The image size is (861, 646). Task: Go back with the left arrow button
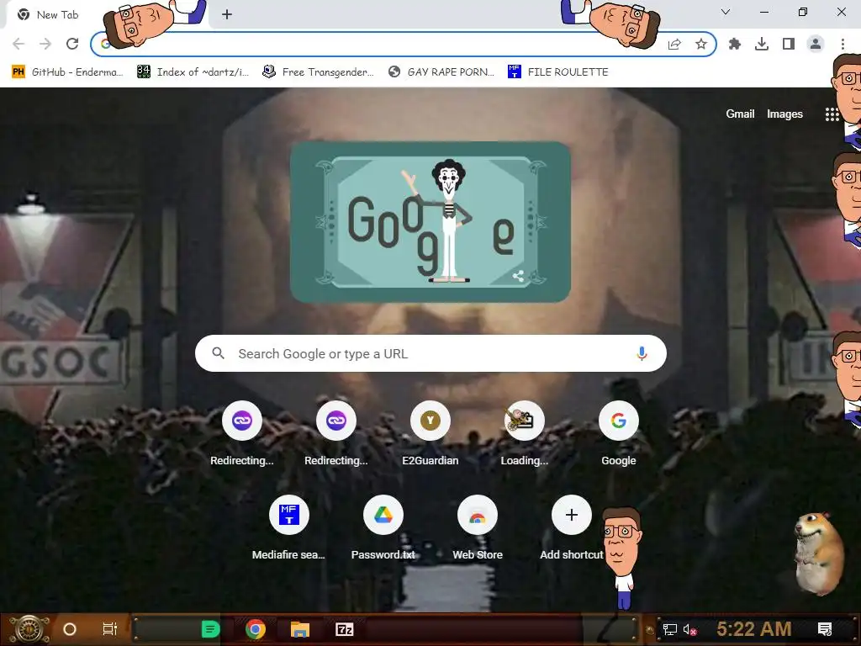click(x=18, y=44)
